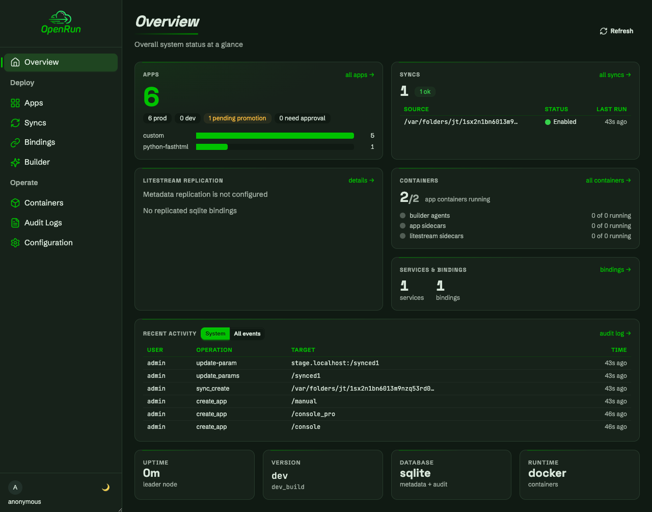Image resolution: width=652 pixels, height=512 pixels.
Task: Go to Apps in the sidebar
Action: pos(61,103)
